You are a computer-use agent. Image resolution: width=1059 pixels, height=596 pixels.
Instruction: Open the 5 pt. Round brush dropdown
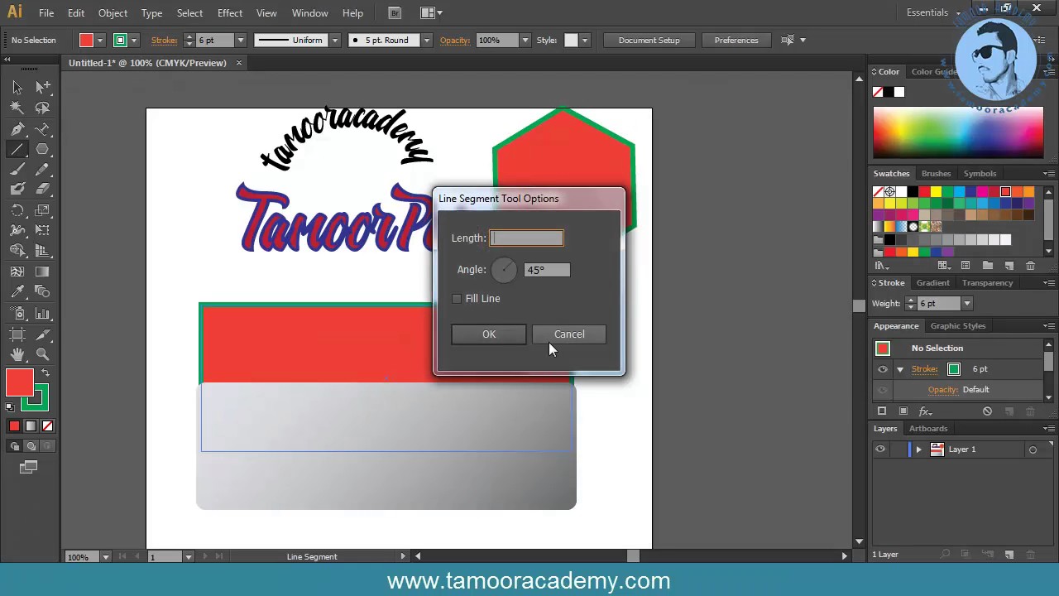click(x=427, y=40)
